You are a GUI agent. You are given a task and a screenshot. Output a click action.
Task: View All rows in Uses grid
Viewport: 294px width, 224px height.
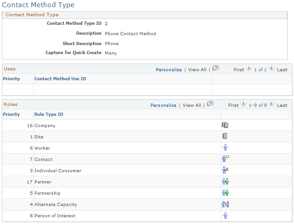tap(197, 70)
